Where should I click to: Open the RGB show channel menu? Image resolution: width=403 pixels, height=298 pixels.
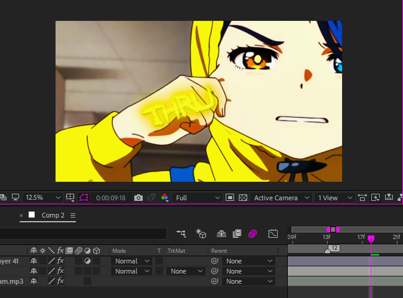[165, 198]
